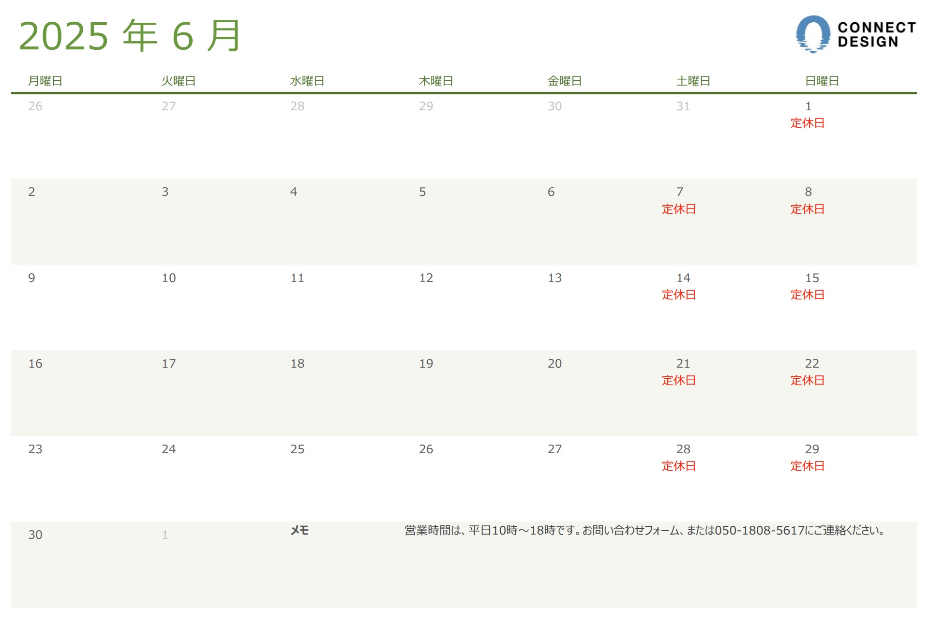
Task: Click the greyed-out date 28 in first row
Action: [x=297, y=106]
